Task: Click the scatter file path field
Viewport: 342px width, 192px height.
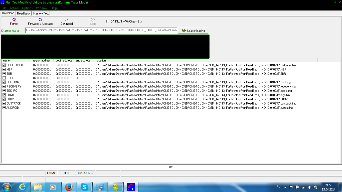Action: coord(101,30)
